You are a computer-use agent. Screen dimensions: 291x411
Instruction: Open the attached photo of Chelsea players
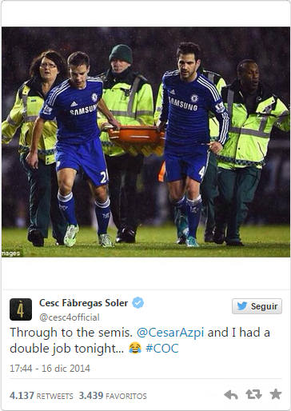[x=145, y=142]
